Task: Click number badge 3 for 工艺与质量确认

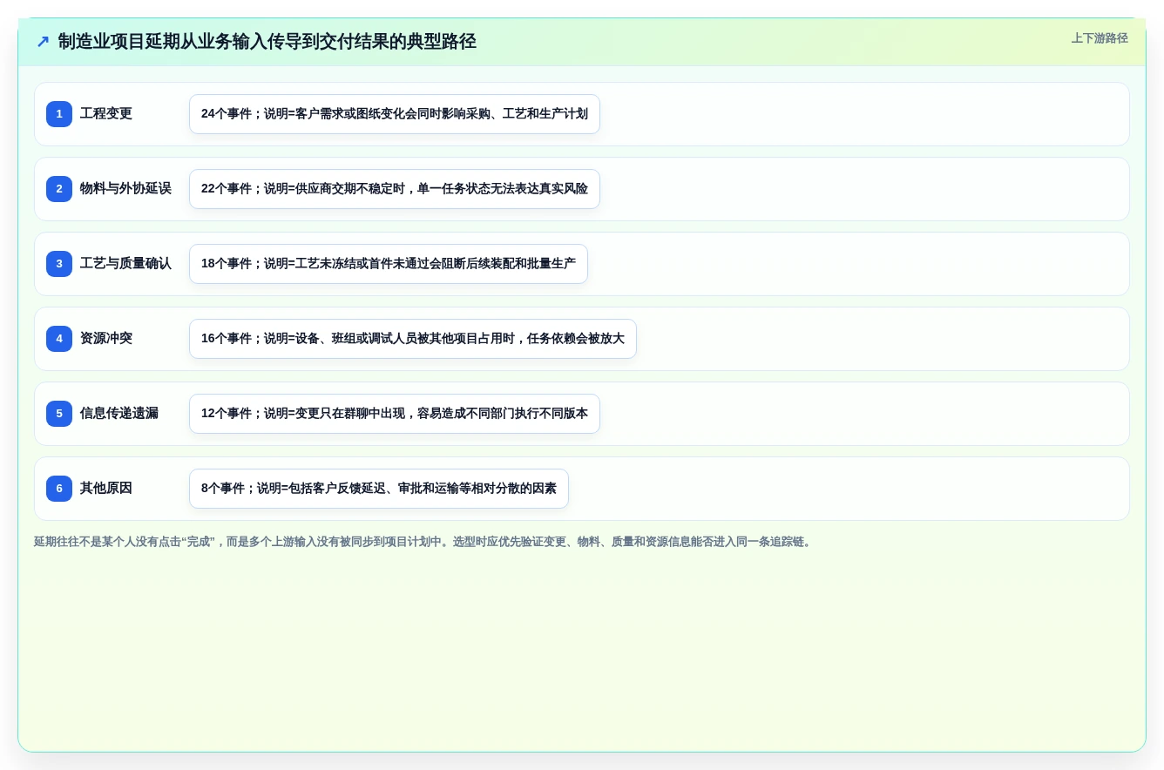Action: click(59, 264)
